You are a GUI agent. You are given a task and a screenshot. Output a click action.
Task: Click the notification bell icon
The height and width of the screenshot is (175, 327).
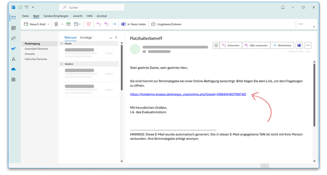[x=283, y=7]
